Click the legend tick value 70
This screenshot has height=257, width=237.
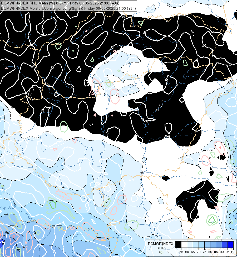[x=199, y=252]
